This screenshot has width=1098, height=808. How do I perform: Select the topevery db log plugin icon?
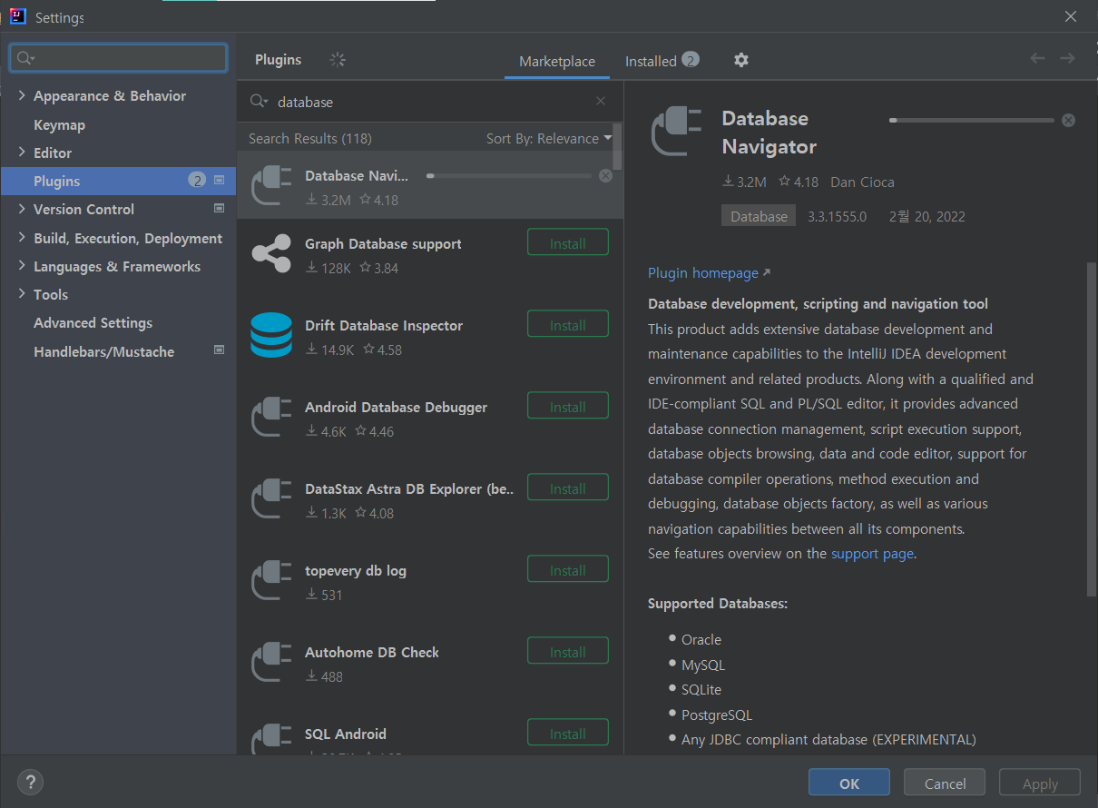271,581
